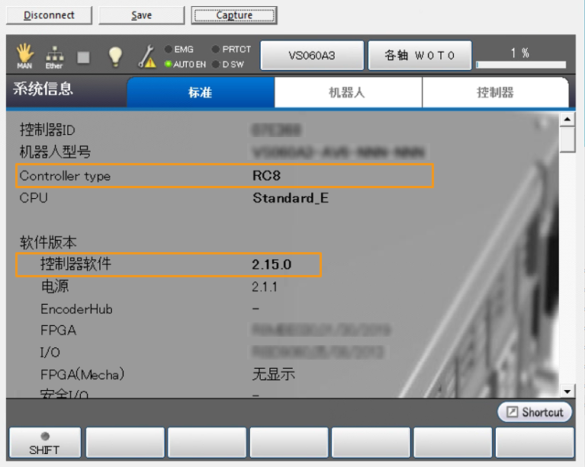Click the EncoderHub label
The width and height of the screenshot is (585, 467).
76,309
